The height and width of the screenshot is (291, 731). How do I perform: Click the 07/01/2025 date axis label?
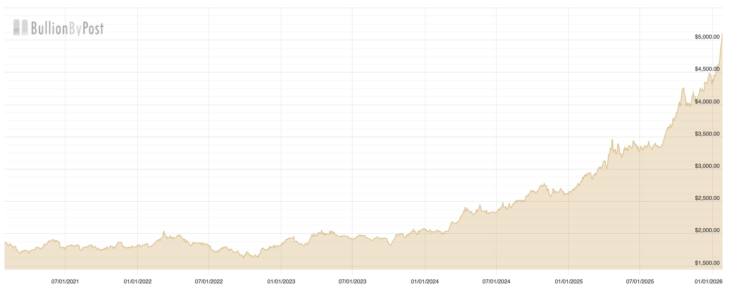640,282
